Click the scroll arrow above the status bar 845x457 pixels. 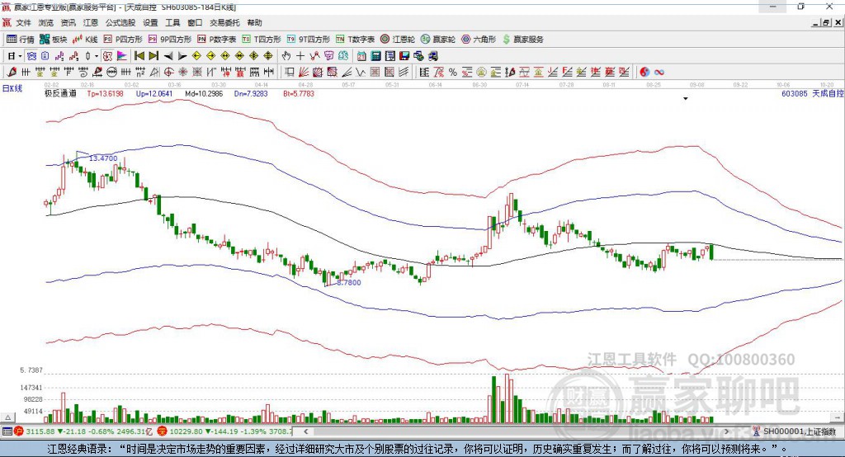coord(838,417)
